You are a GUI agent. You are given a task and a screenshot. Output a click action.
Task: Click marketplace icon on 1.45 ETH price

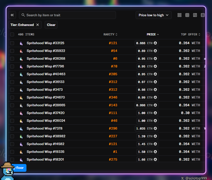[x=155, y=144]
